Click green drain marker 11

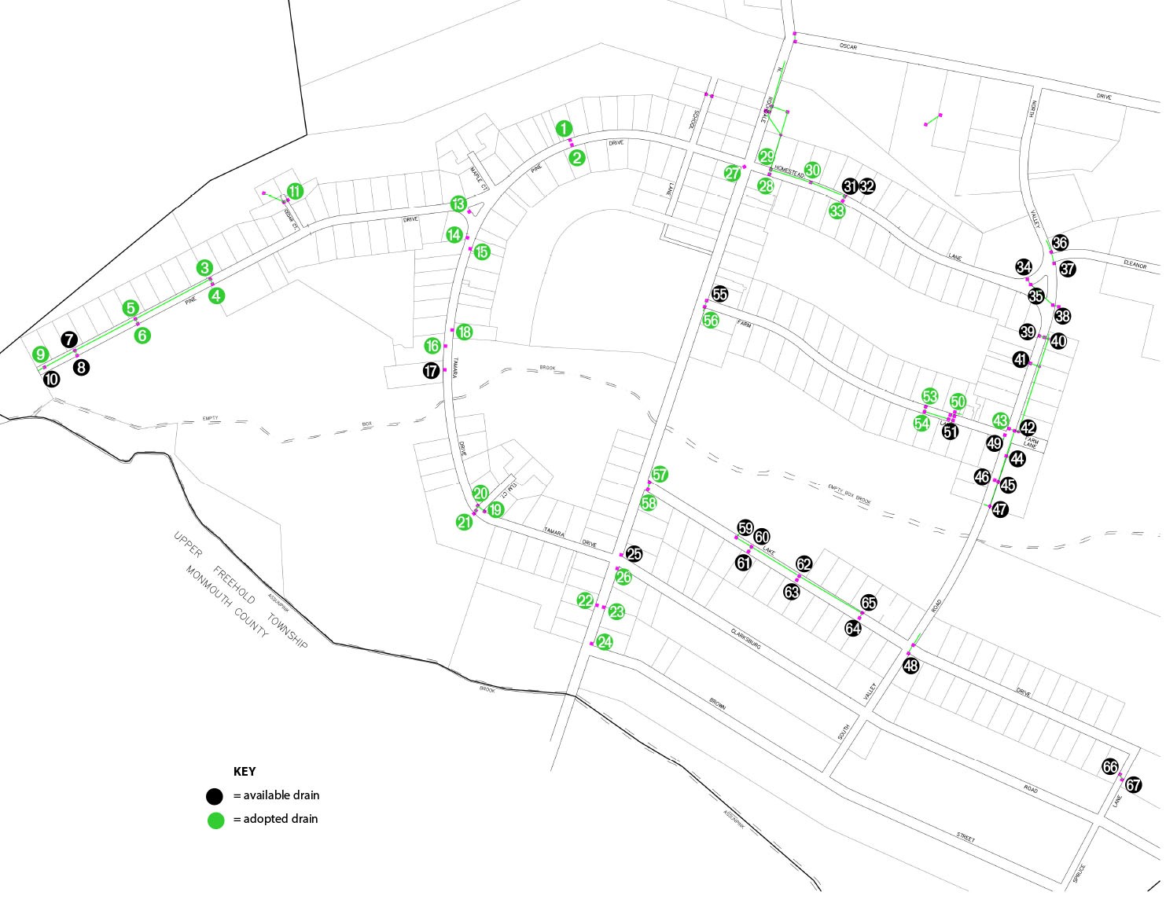point(295,191)
